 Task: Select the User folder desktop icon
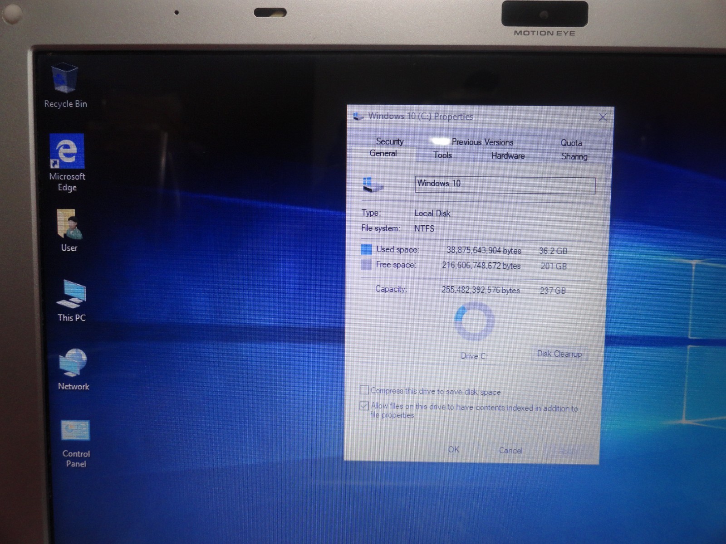click(69, 231)
